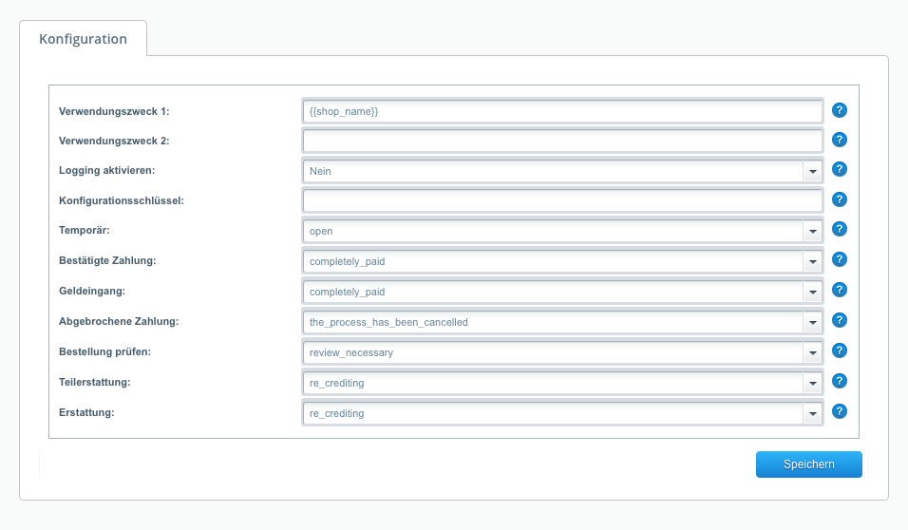Click the Speichern button

pos(808,464)
